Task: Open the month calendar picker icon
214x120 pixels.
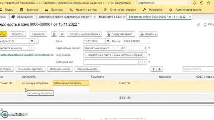Action: coord(32,41)
